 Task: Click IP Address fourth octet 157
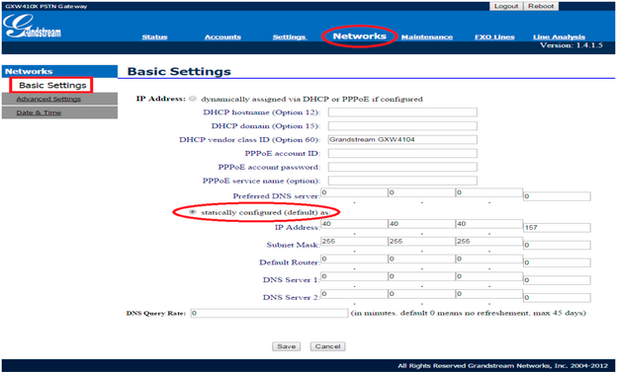(557, 228)
